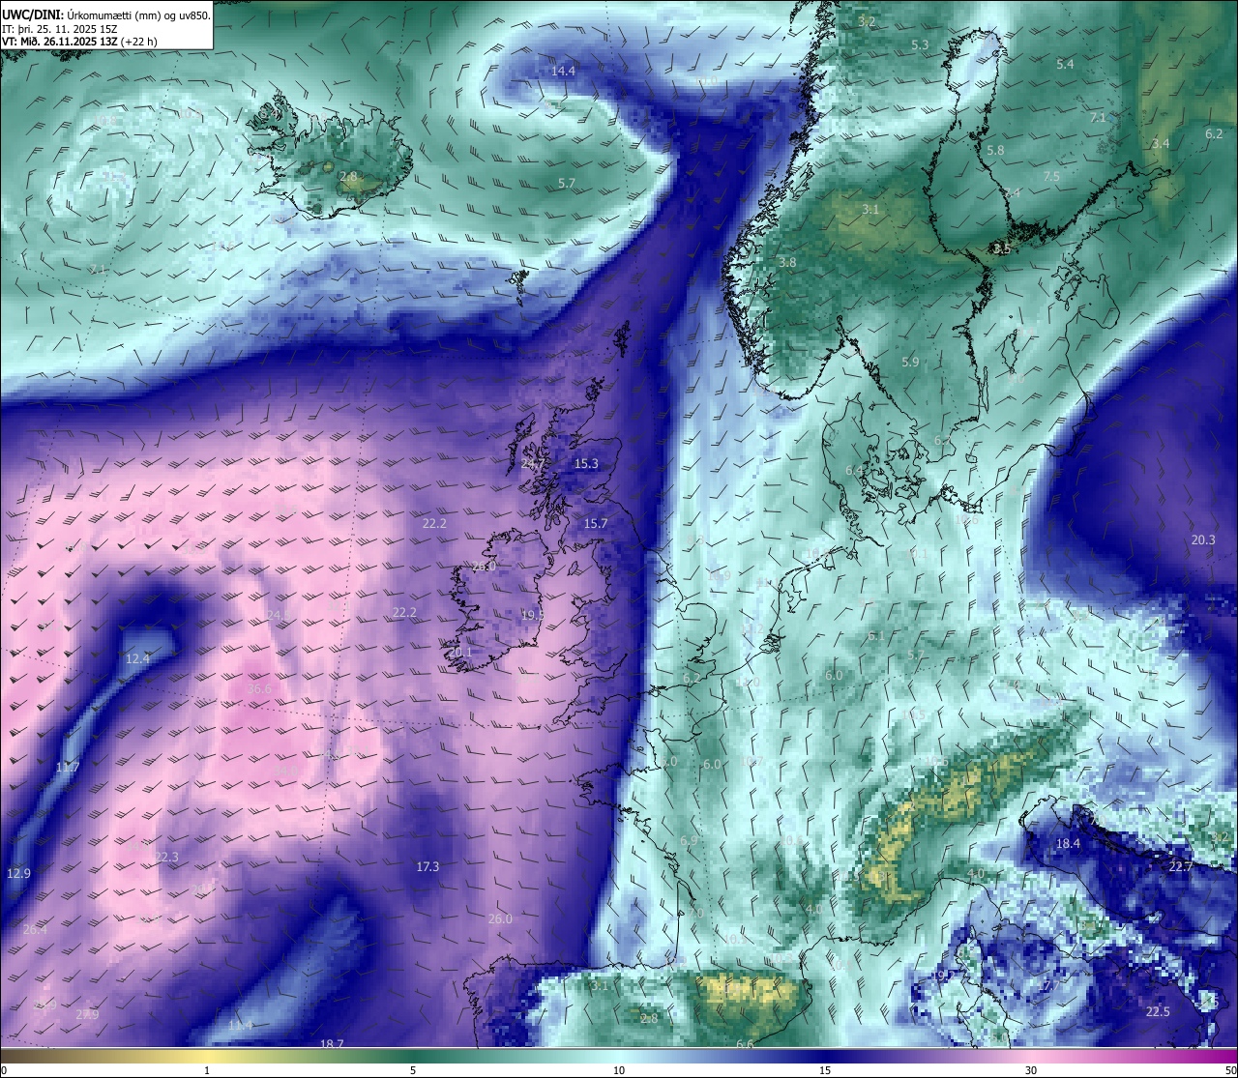
Task: Select the 12.4 value label in Atlantic
Action: click(138, 659)
